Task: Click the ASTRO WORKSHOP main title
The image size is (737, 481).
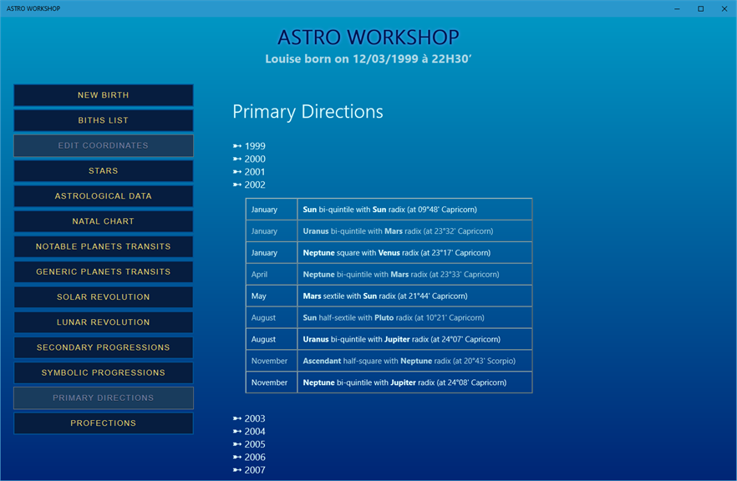Action: tap(368, 37)
